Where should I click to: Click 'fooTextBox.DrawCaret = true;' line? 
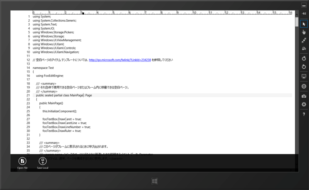62,119
